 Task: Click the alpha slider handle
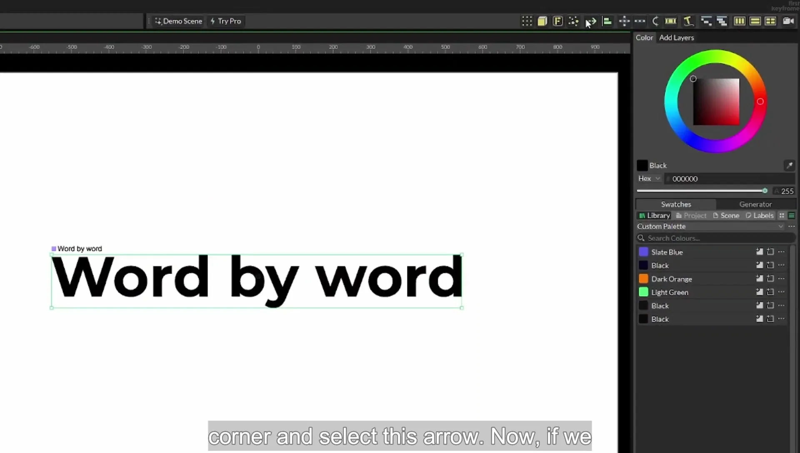coord(765,191)
